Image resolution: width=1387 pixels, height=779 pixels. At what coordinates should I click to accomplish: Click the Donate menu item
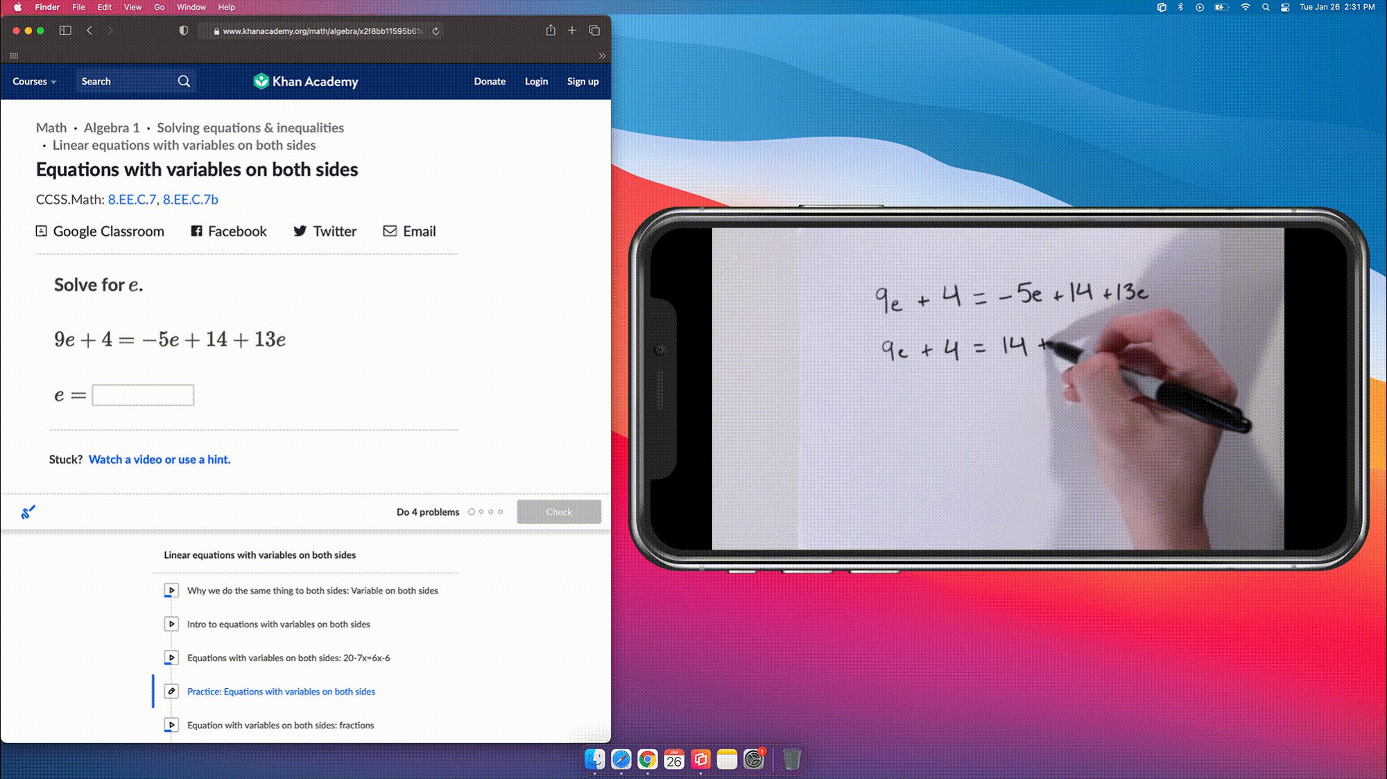(490, 81)
